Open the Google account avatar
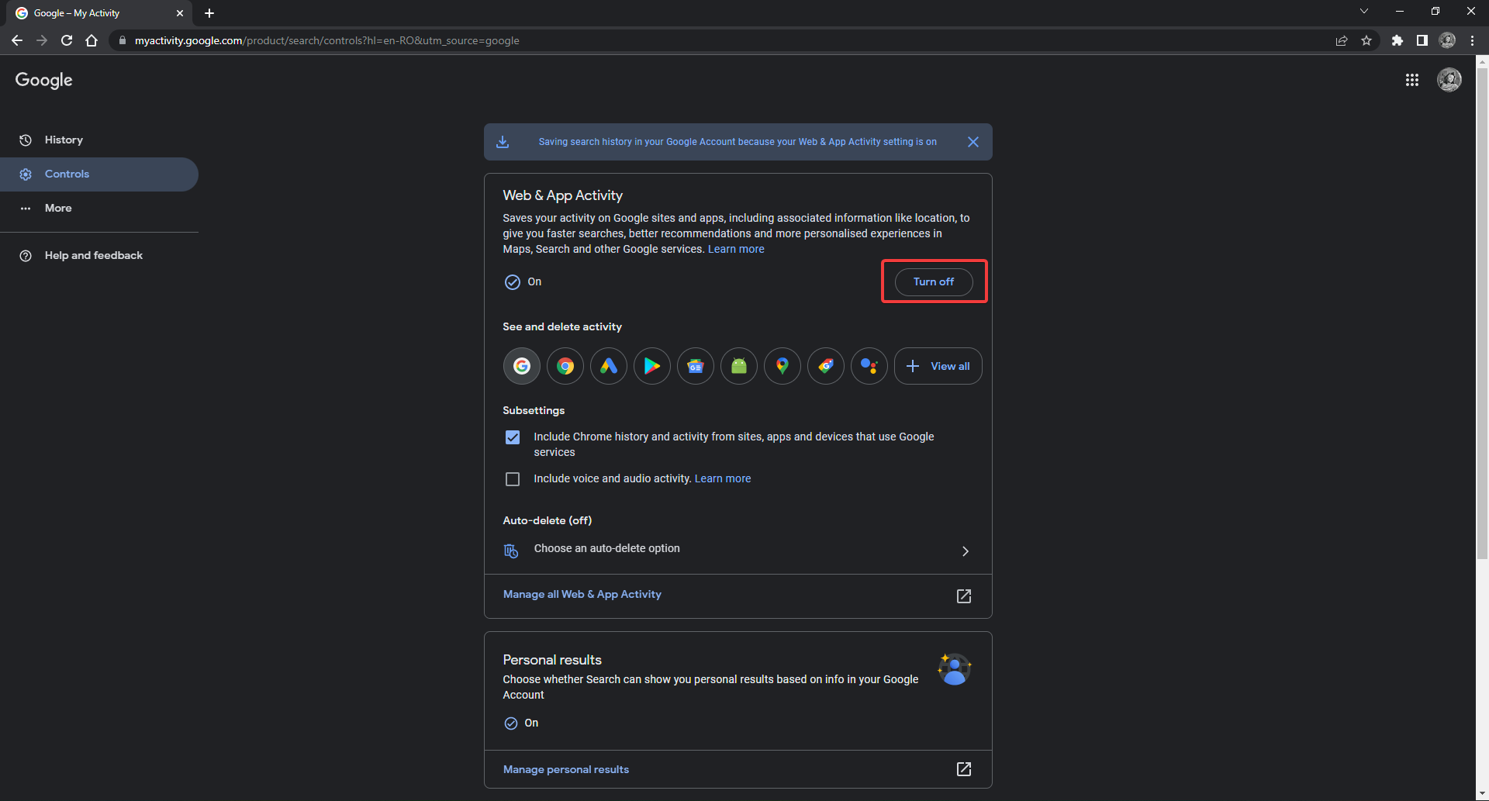 point(1449,80)
